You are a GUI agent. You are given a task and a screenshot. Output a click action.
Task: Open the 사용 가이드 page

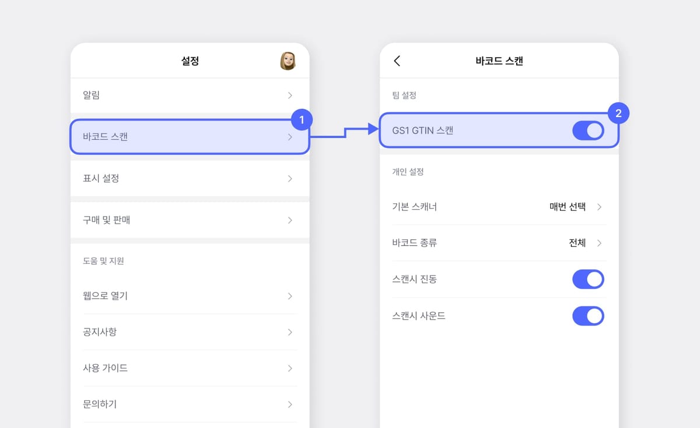(175, 368)
